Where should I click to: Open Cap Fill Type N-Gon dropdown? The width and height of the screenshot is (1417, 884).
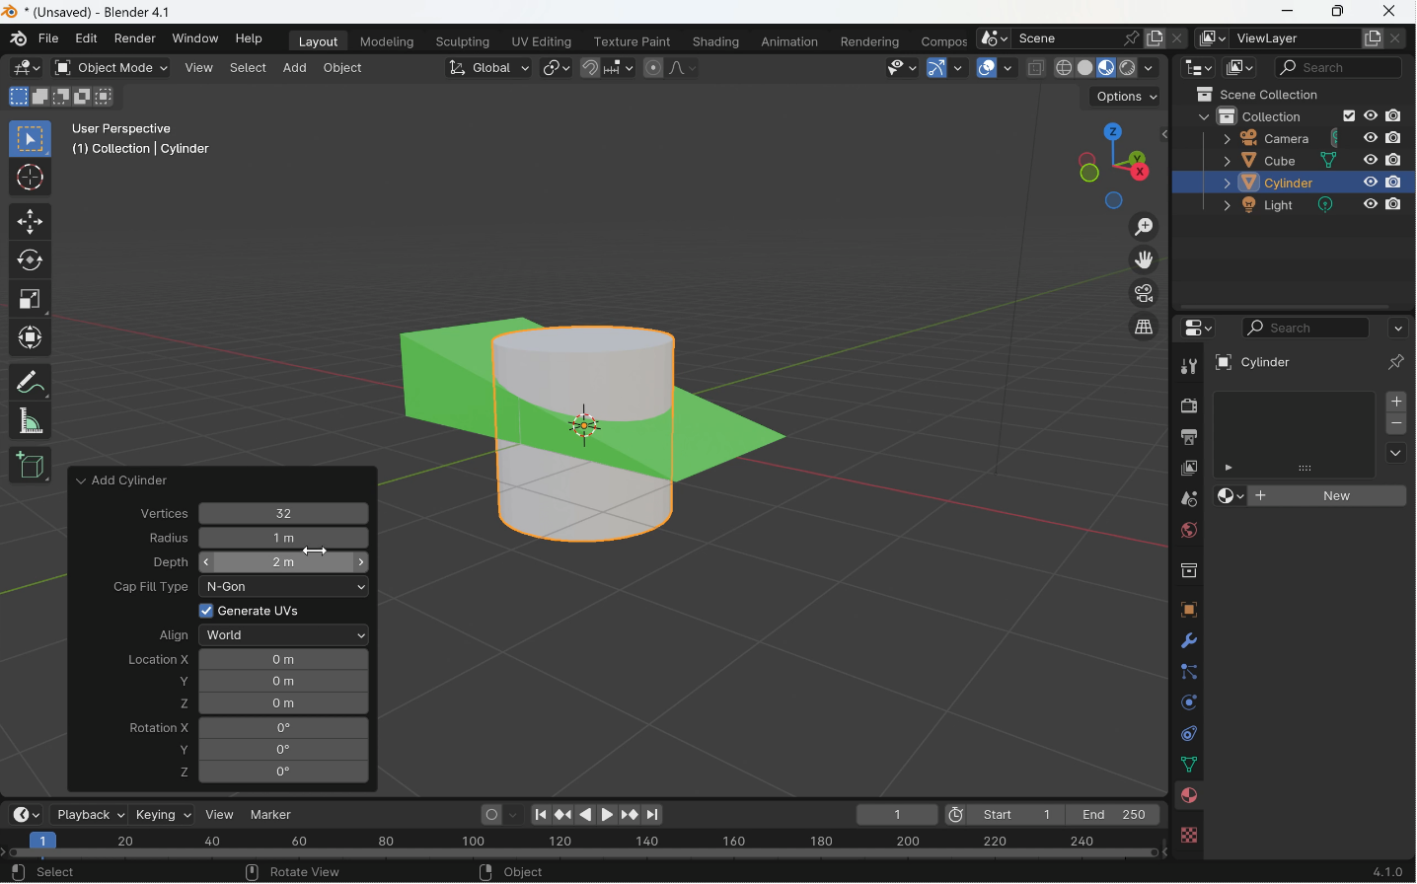click(284, 587)
